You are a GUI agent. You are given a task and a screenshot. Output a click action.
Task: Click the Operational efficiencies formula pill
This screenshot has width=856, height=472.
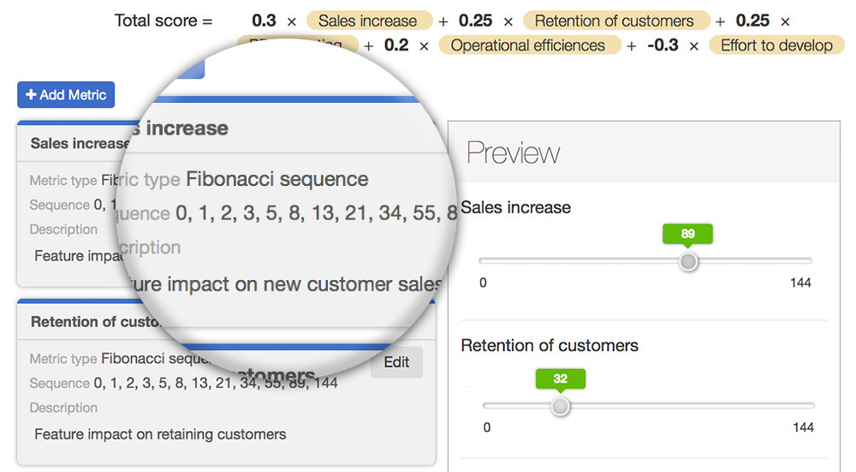[528, 45]
